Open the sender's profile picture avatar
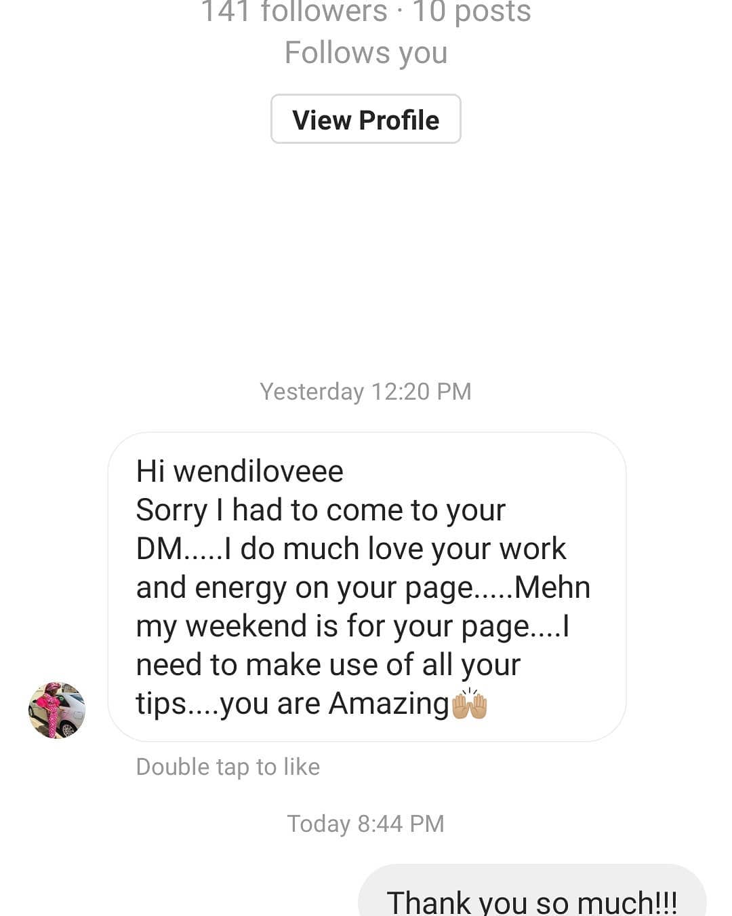The width and height of the screenshot is (732, 916). [x=57, y=710]
